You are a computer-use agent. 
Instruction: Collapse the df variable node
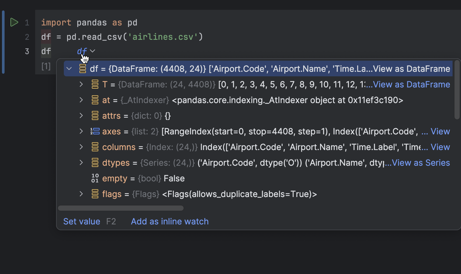click(x=69, y=69)
